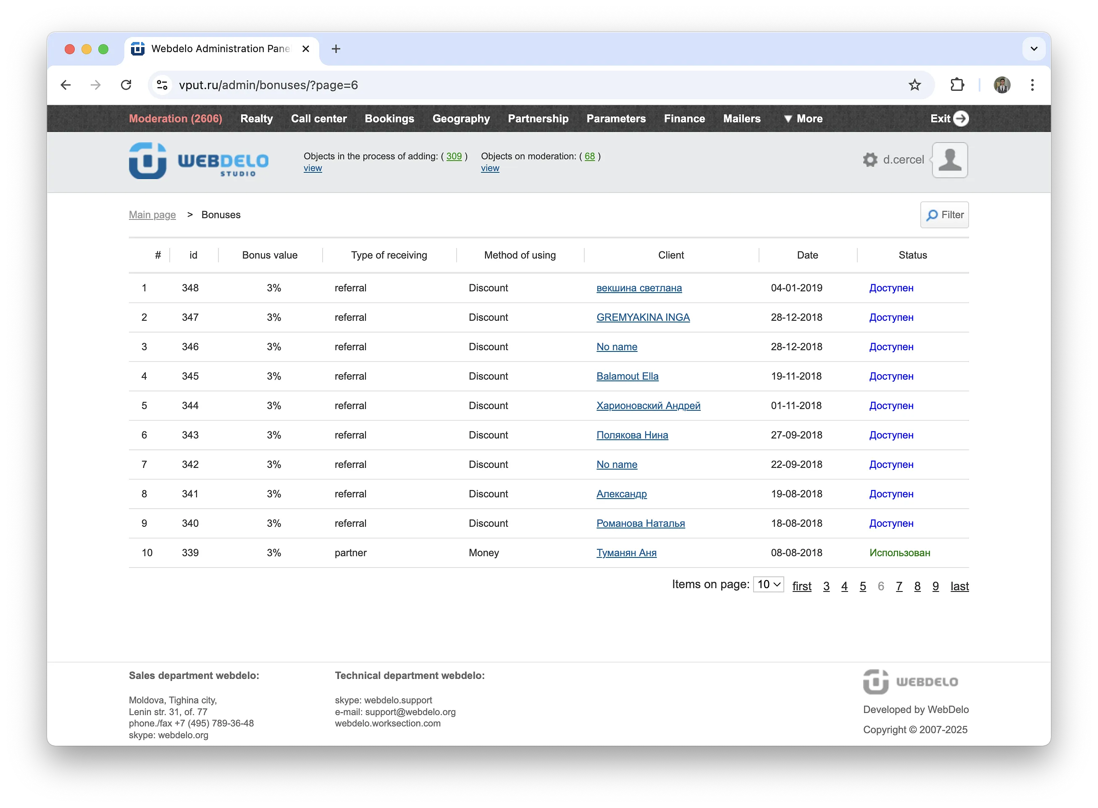Open the Finance menu
Viewport: 1098px width, 808px height.
(x=684, y=119)
